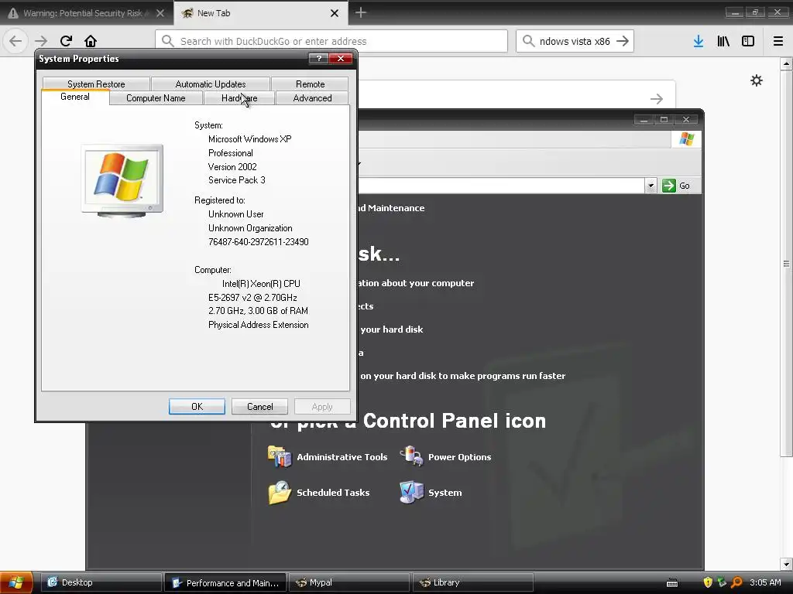
Task: Click the Administrative Tools link text
Action: pos(342,457)
